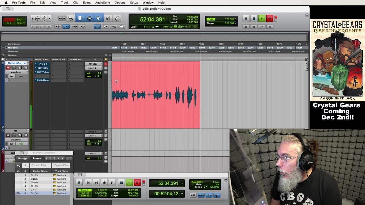Click Return to Zero in floating transport
This screenshot has width=365, height=205.
pyautogui.click(x=88, y=183)
